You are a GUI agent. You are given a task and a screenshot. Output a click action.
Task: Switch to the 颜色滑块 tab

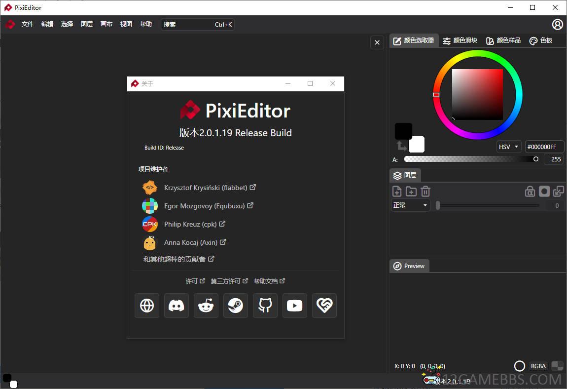point(460,40)
